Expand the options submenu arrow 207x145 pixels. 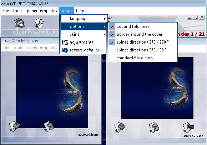pyautogui.click(x=105, y=26)
